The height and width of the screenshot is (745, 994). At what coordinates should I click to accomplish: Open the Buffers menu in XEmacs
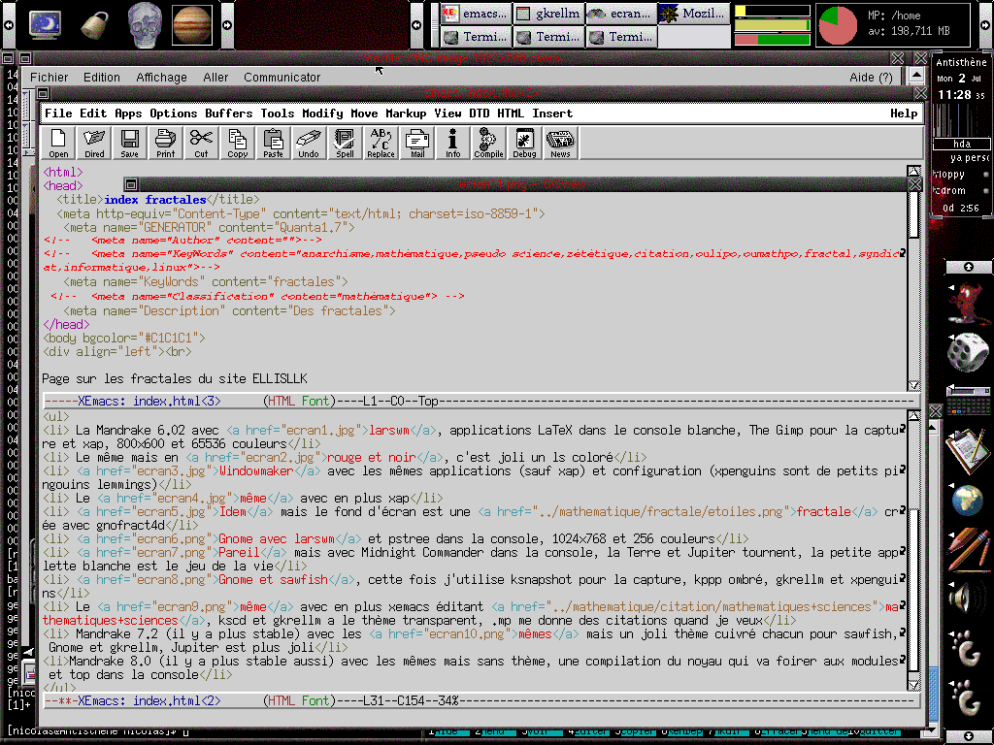click(227, 113)
